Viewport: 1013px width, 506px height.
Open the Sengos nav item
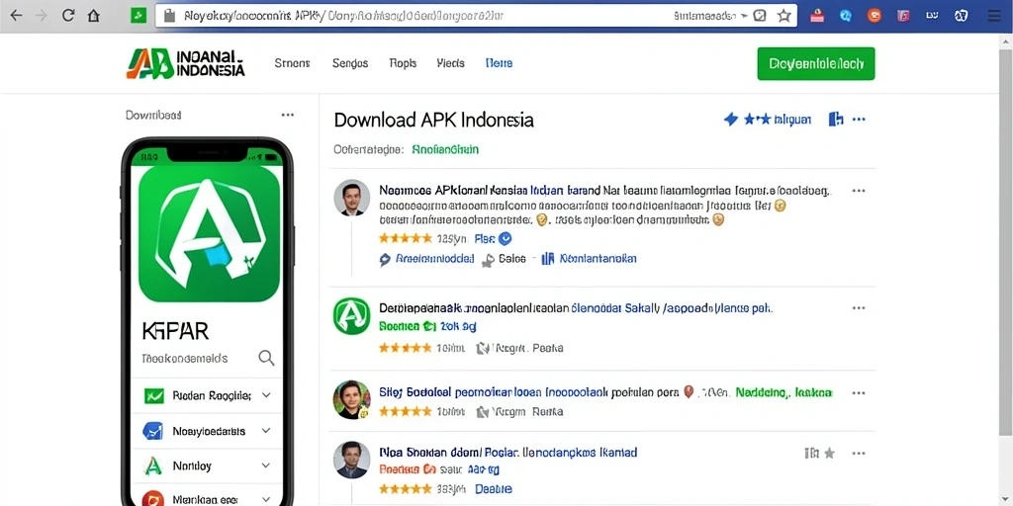click(350, 63)
